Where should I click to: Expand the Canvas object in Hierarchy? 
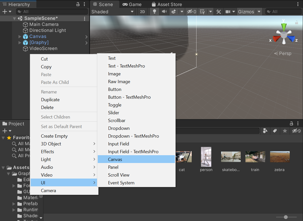(20, 37)
